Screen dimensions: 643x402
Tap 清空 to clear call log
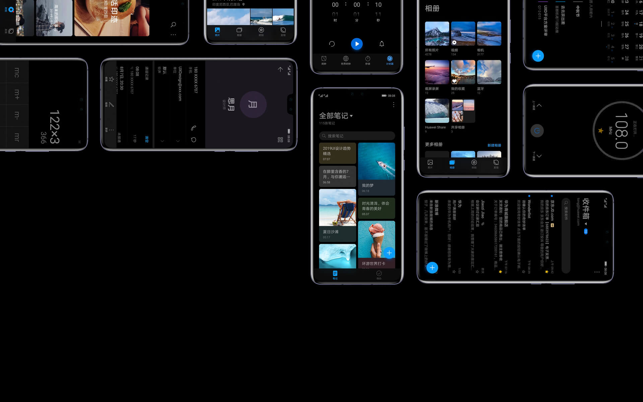147,139
